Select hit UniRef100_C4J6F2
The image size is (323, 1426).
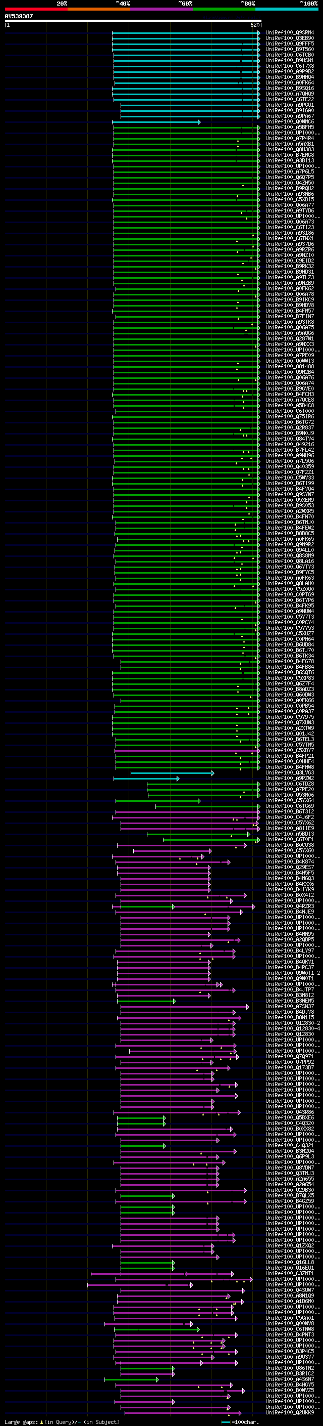tap(290, 817)
